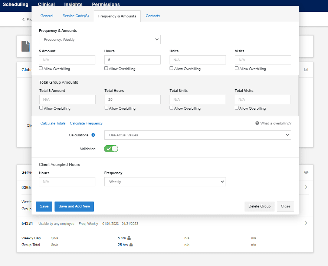
Task: Check Allow Overbilling under Total Hours
Action: pyautogui.click(x=106, y=108)
